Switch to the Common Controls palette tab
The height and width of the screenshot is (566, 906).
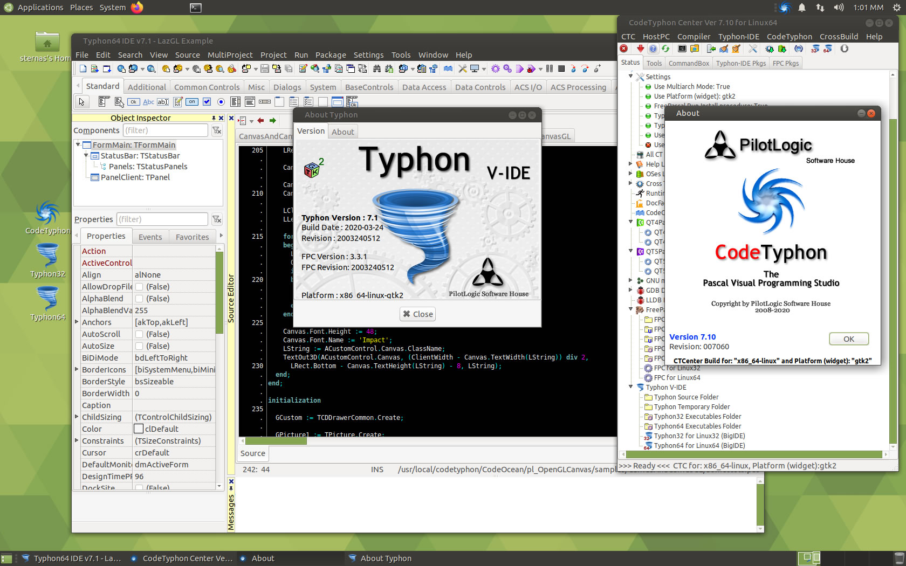pos(207,87)
